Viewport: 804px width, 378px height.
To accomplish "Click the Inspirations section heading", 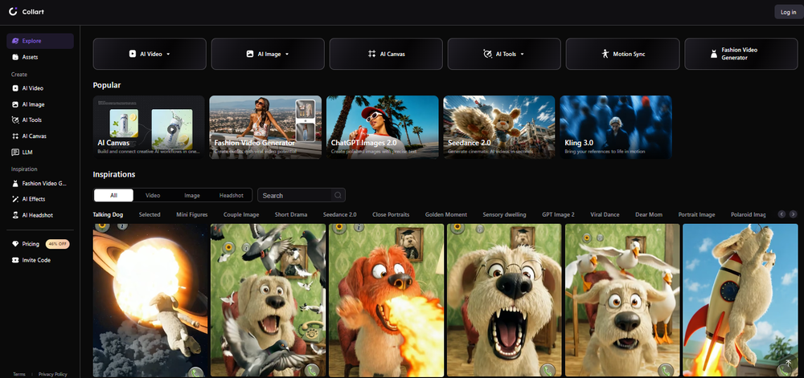I will [114, 174].
